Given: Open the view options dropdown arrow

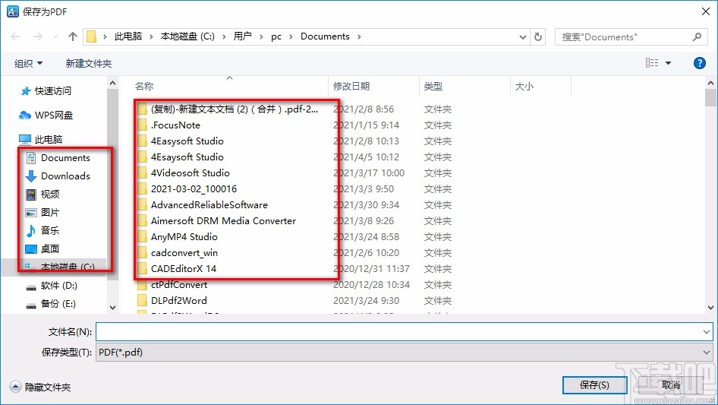Looking at the screenshot, I should 668,63.
